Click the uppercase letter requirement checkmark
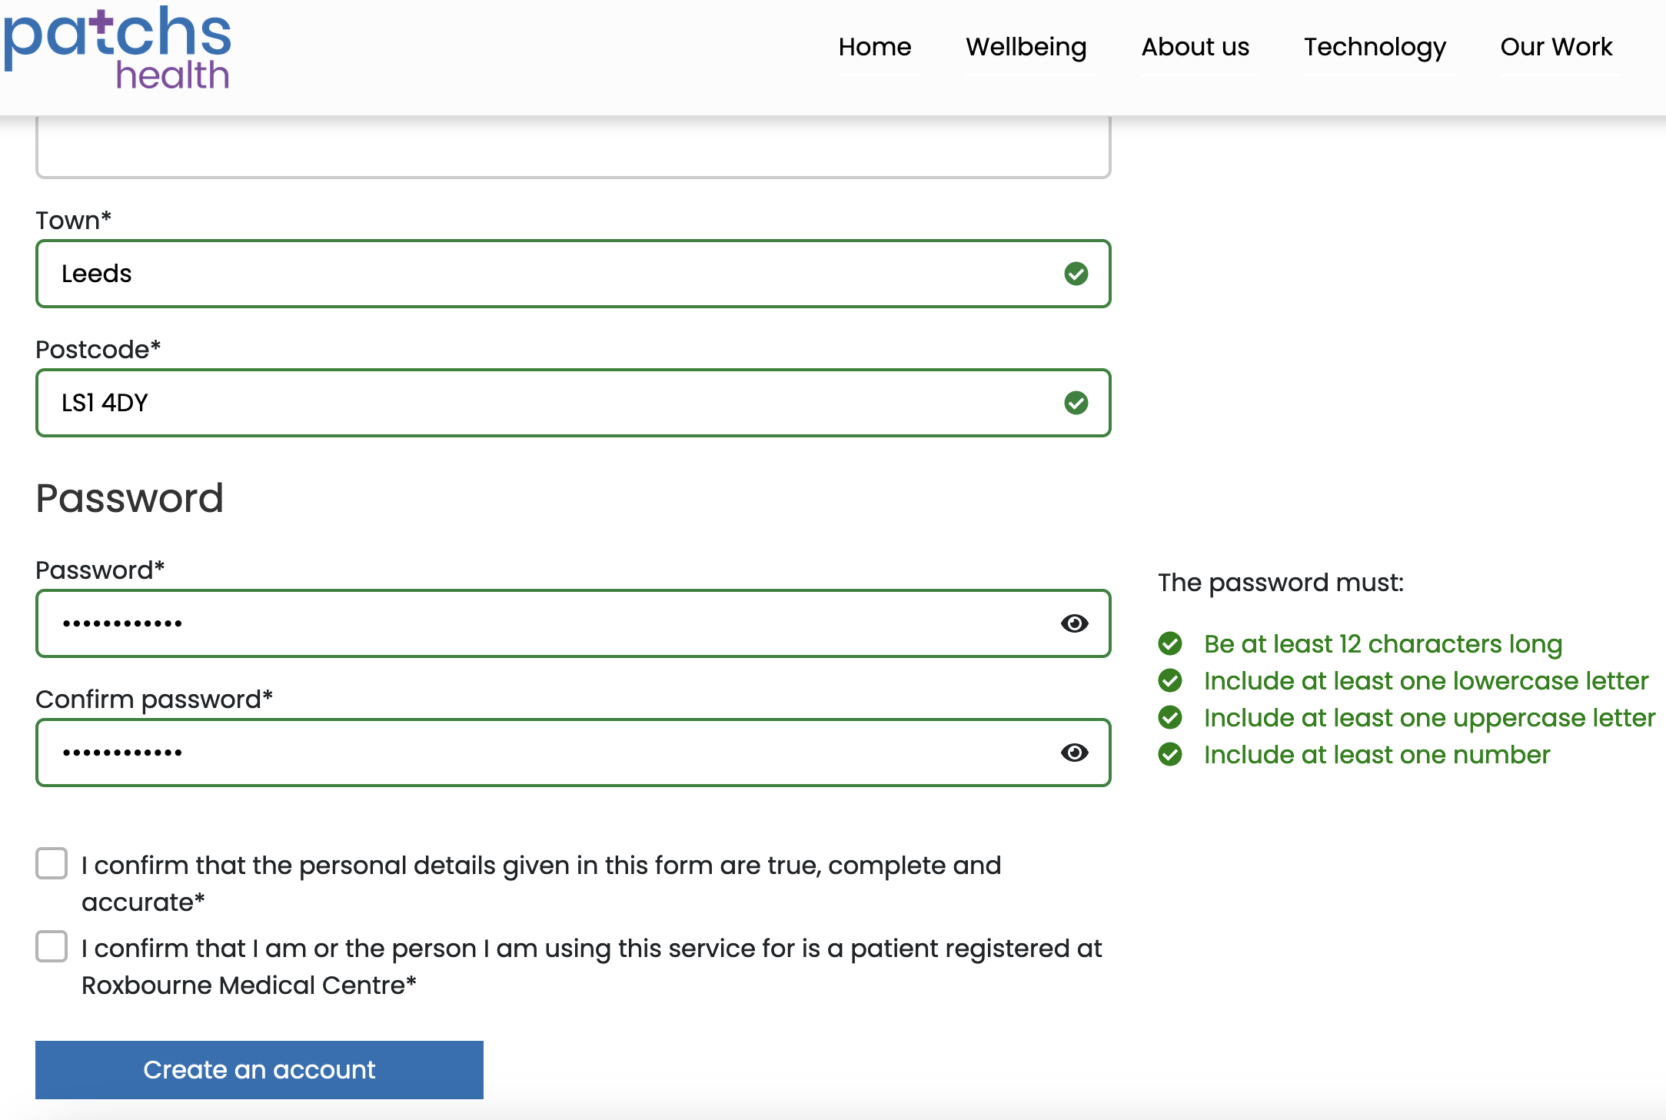1666x1120 pixels. coord(1170,717)
